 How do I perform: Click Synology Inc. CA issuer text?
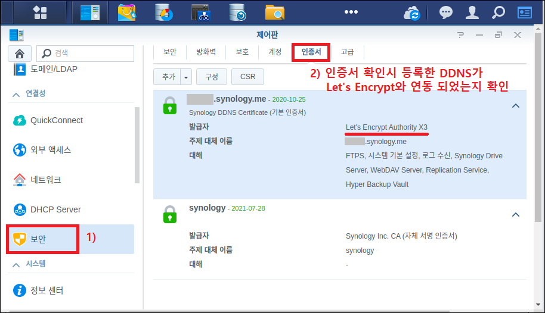pos(401,236)
